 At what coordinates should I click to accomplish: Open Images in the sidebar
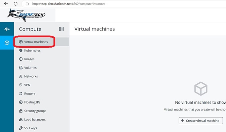pos(41,59)
